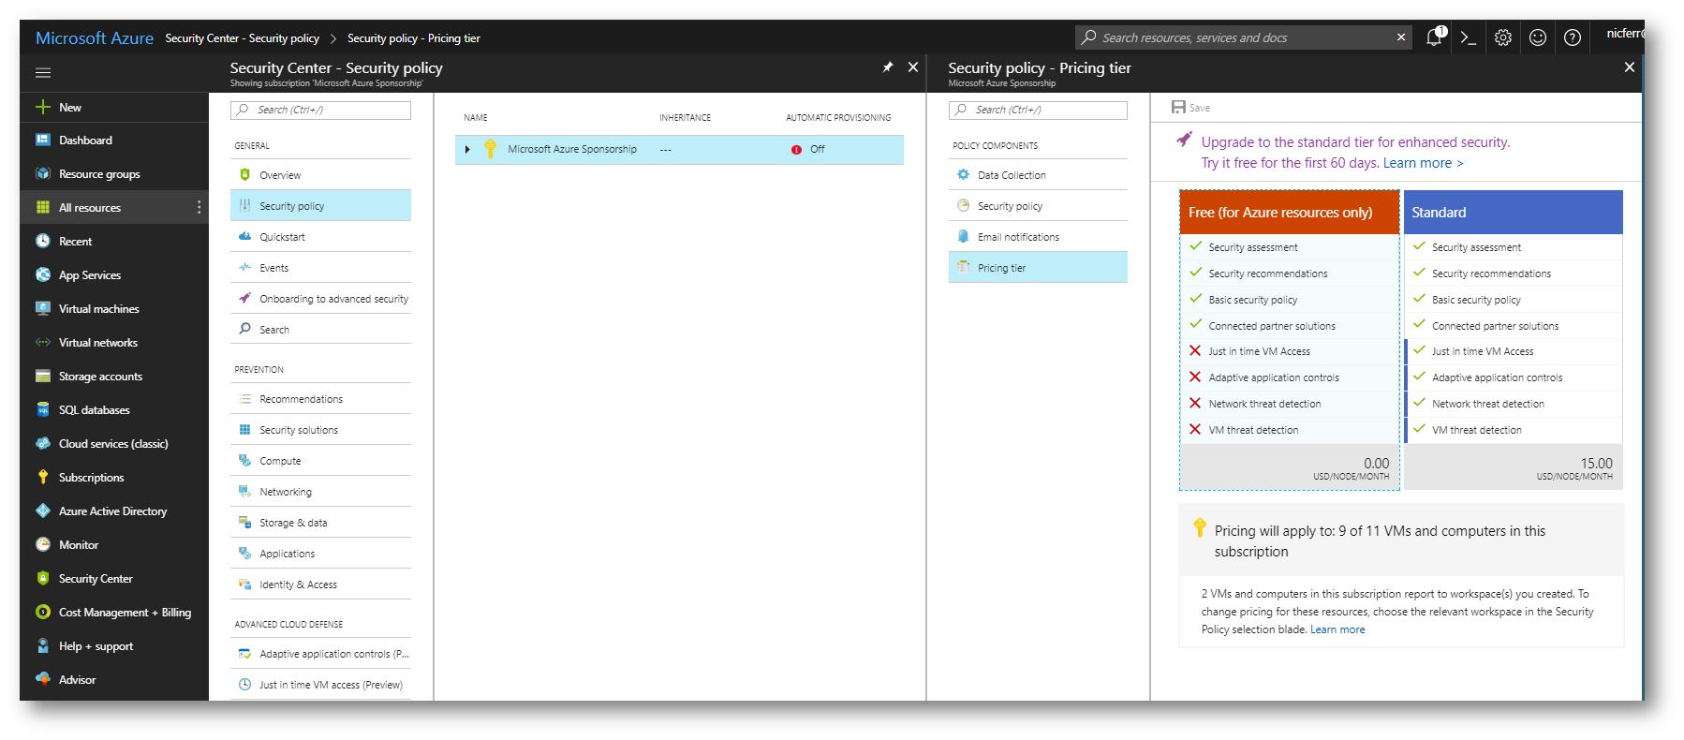Open Resource groups in sidebar
Image resolution: width=1684 pixels, height=740 pixels.
pos(114,174)
